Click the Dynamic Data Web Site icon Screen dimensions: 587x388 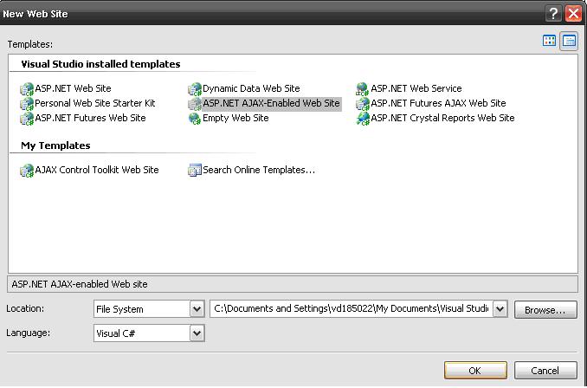(x=195, y=89)
